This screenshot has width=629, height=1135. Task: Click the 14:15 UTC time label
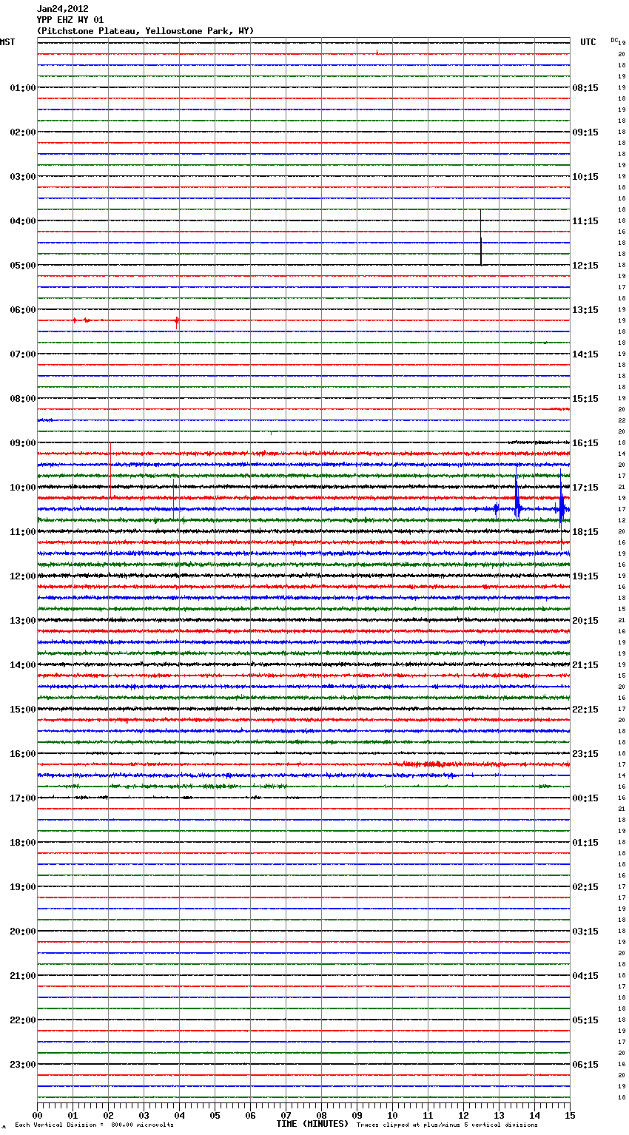click(x=585, y=354)
